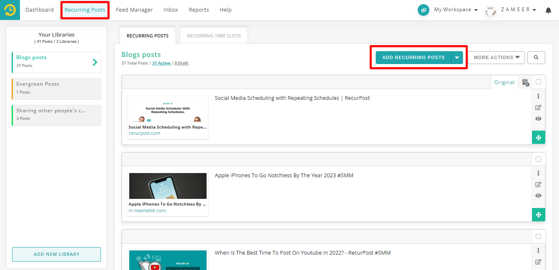Screen dimensions: 559x270
Task: Open Recurring Posts in top navigation
Action: [x=85, y=10]
